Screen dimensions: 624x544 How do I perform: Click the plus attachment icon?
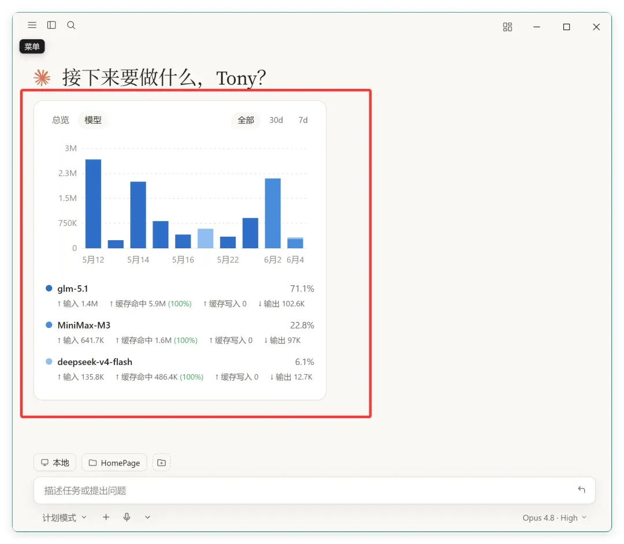coord(106,517)
